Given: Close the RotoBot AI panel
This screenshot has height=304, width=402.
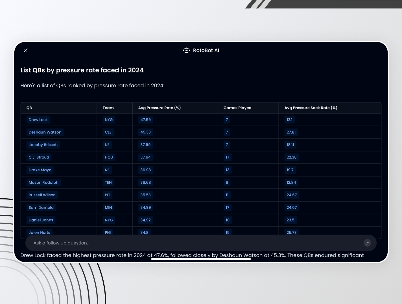Looking at the screenshot, I should (x=26, y=50).
